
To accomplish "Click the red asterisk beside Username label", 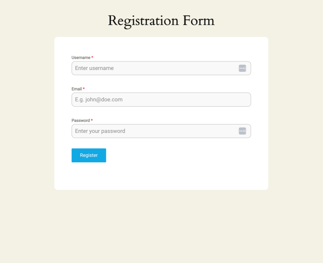I will [92, 58].
